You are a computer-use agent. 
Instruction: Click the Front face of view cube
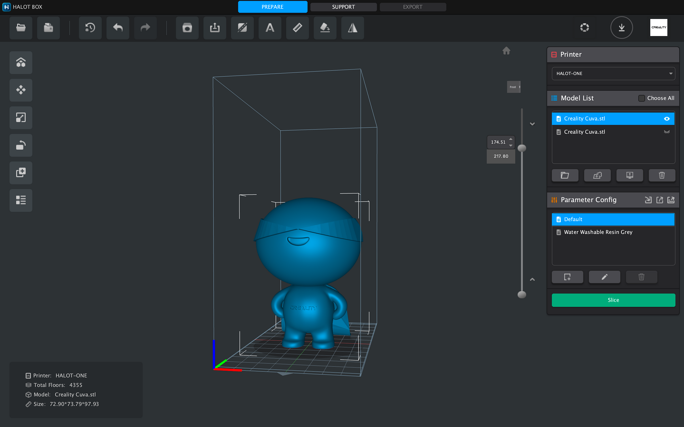tap(513, 87)
